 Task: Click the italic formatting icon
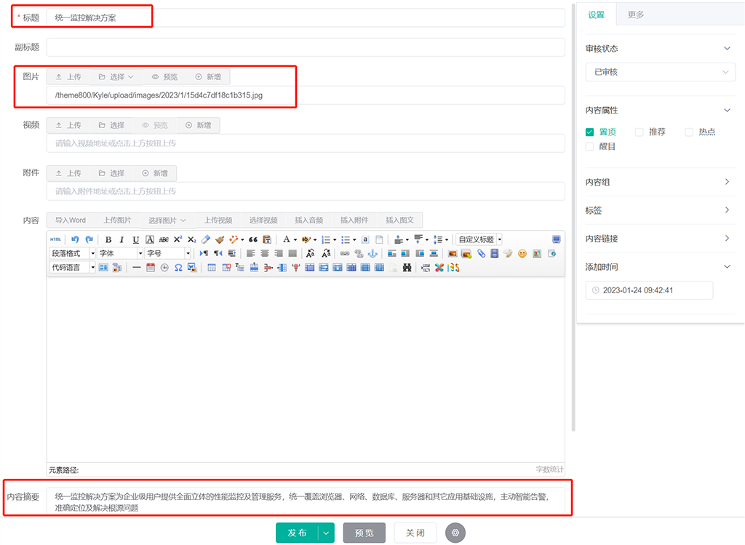pos(121,239)
